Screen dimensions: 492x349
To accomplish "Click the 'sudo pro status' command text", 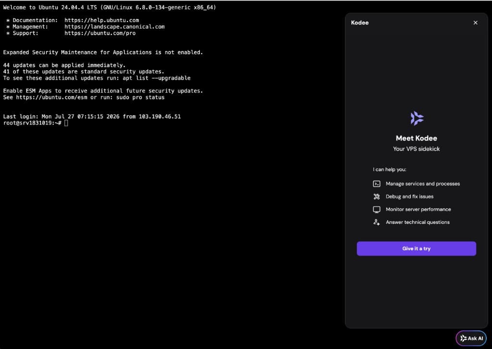I will coord(140,97).
